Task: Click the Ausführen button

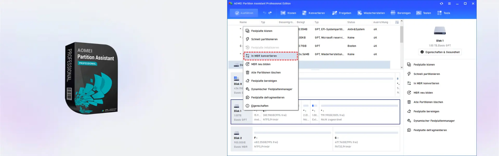Action: point(244,13)
